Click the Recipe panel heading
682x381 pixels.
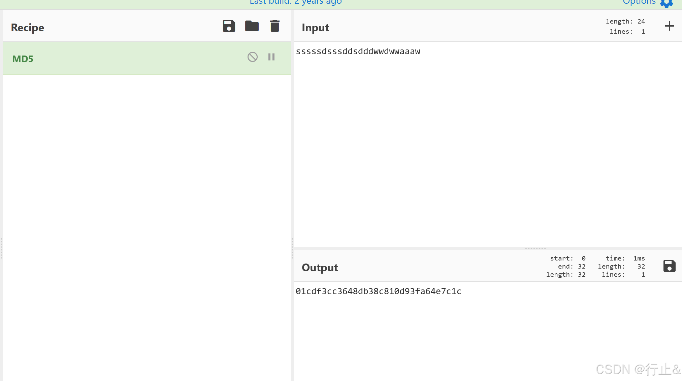pos(28,28)
